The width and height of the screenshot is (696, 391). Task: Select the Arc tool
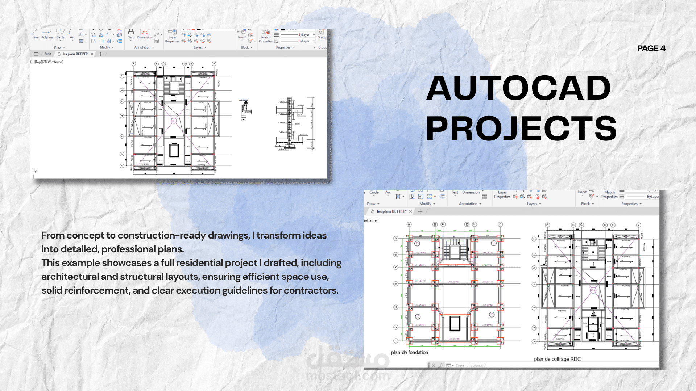72,35
